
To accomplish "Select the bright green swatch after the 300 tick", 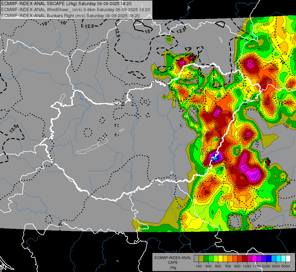I will coord(211,258).
